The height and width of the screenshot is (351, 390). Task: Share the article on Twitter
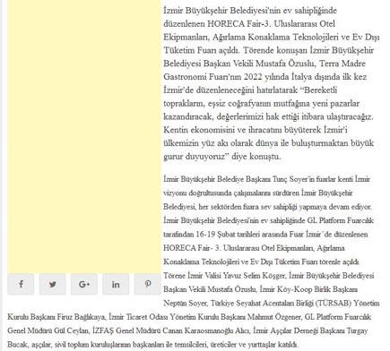52,284
